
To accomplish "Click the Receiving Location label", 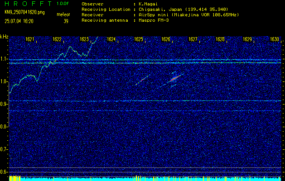I will pyautogui.click(x=106, y=10).
